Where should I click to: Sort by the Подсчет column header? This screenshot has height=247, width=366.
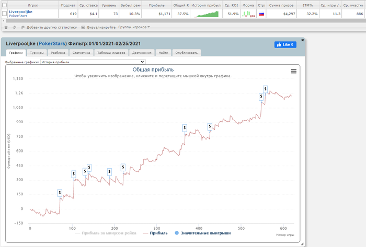[68, 5]
